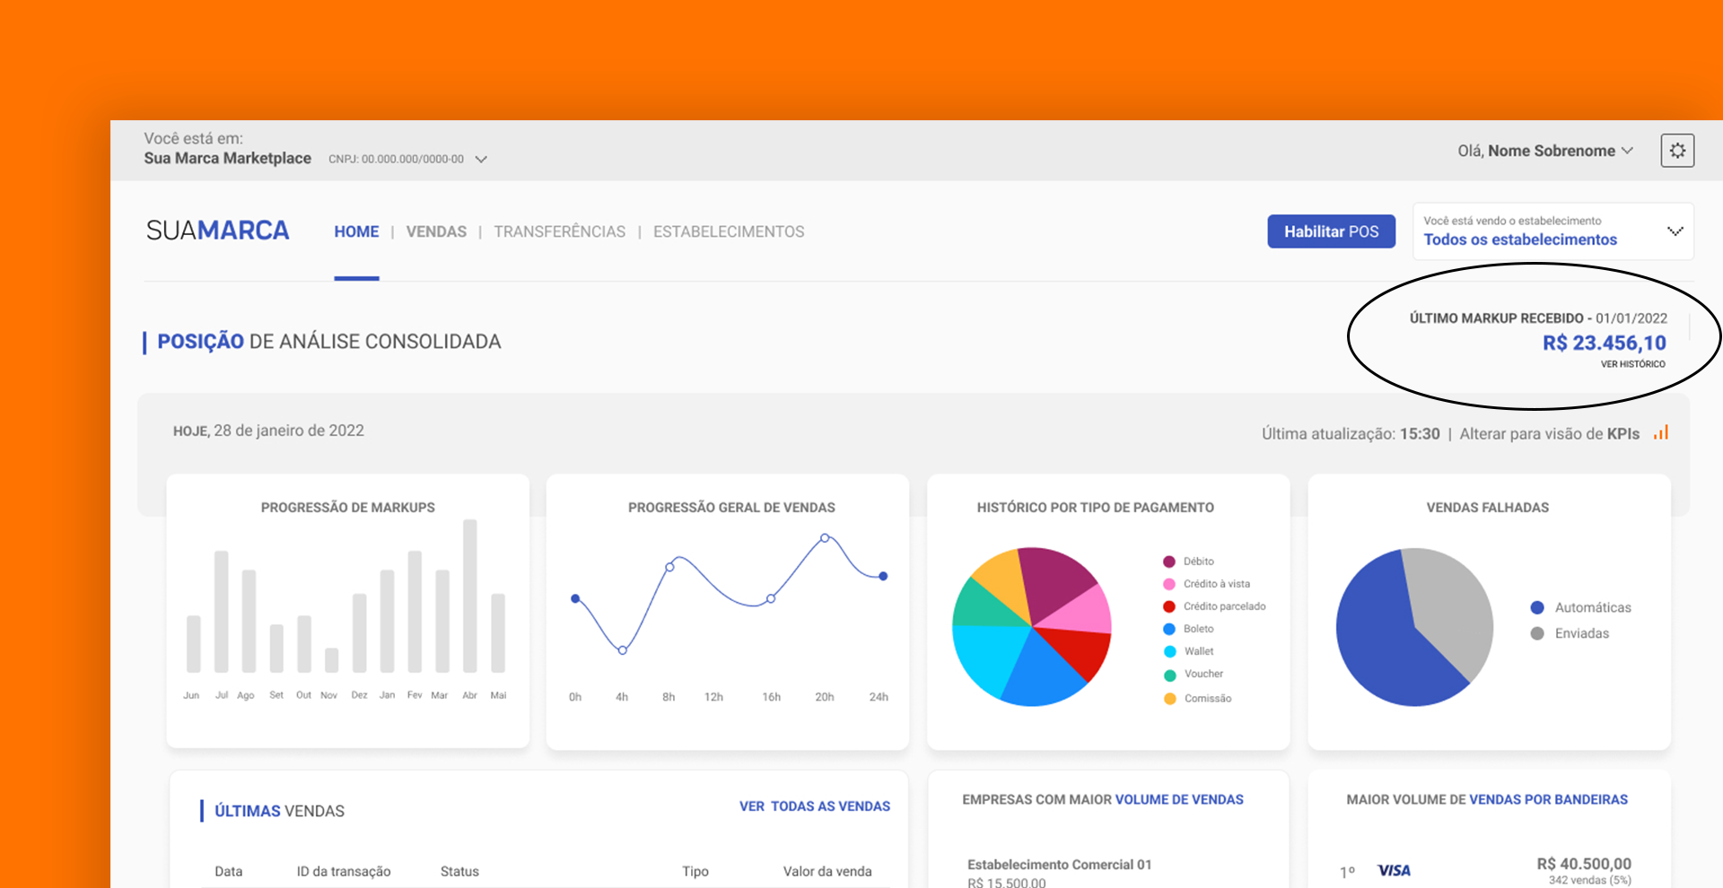
Task: Click the SUAMARCA logo
Action: pos(218,231)
